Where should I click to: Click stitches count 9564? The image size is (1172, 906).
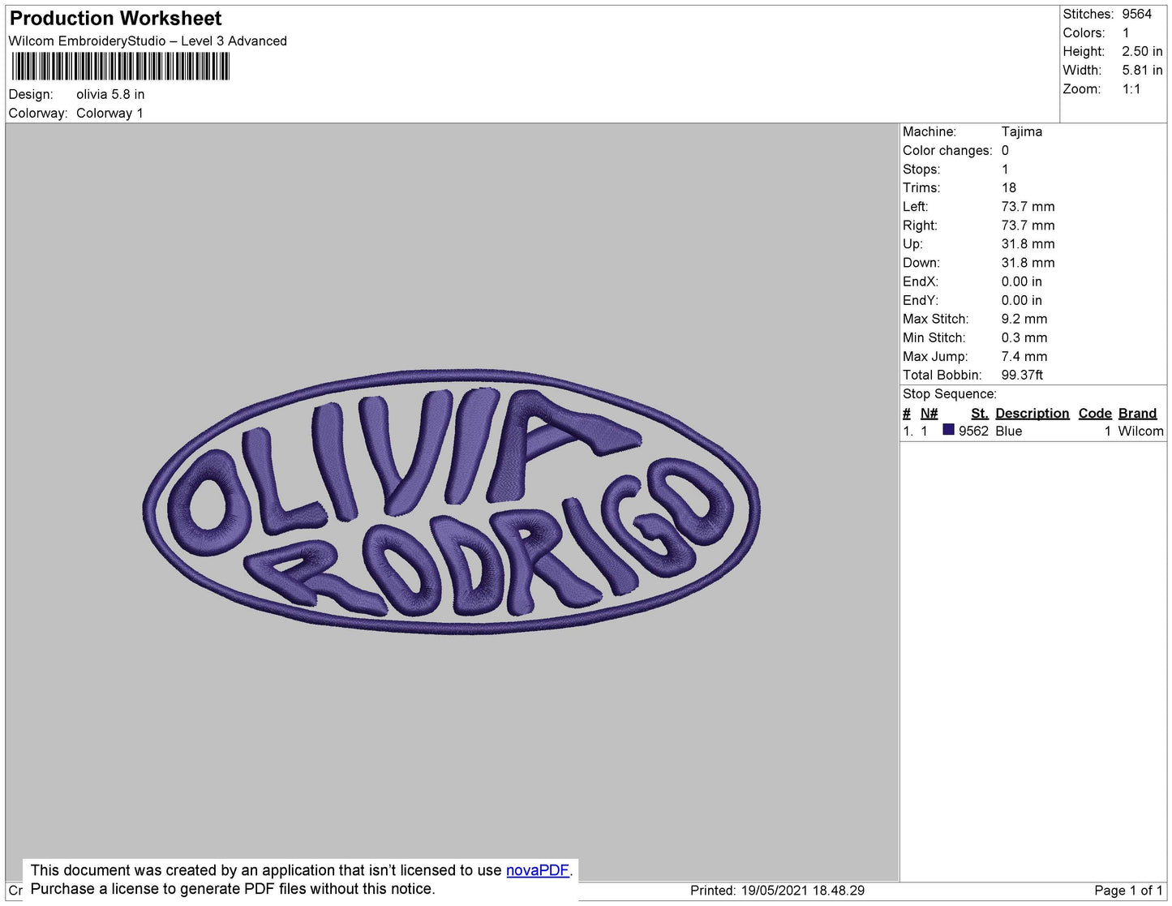click(x=1137, y=14)
